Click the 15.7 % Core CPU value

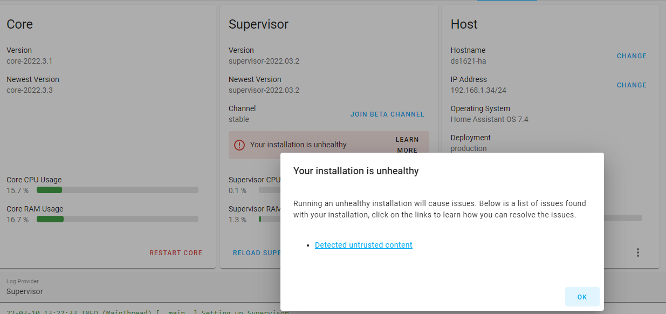coord(18,190)
